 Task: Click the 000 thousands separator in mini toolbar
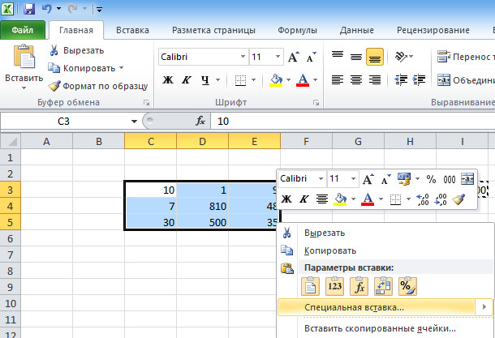point(450,179)
